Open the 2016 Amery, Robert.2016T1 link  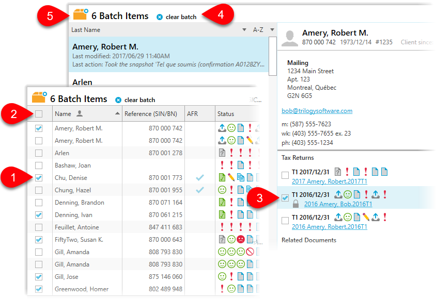point(330,227)
